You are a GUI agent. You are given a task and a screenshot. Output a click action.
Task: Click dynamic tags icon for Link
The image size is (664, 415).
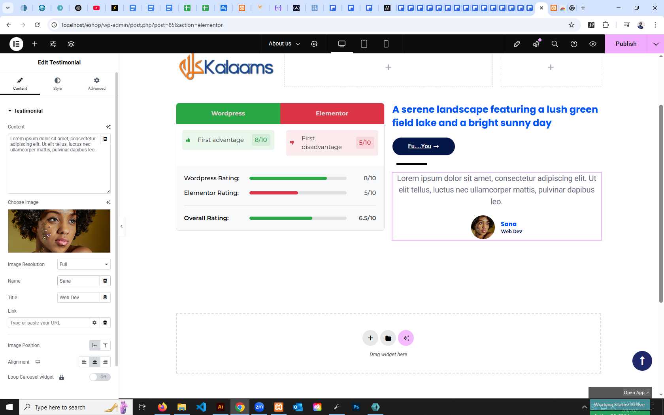click(x=105, y=323)
